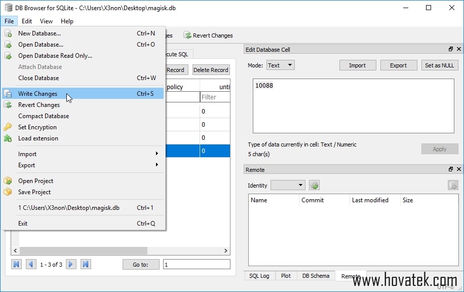Select Open Database Read Only
This screenshot has height=292, width=464.
coord(83,56)
